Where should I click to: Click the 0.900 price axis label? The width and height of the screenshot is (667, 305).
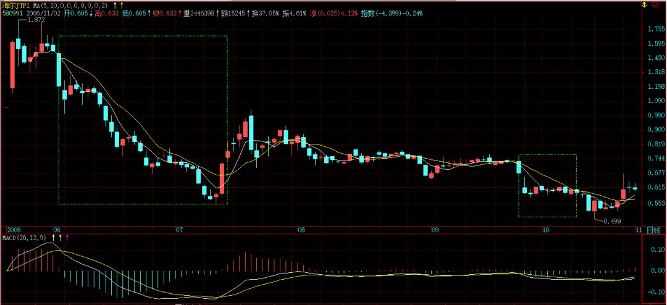coord(658,130)
